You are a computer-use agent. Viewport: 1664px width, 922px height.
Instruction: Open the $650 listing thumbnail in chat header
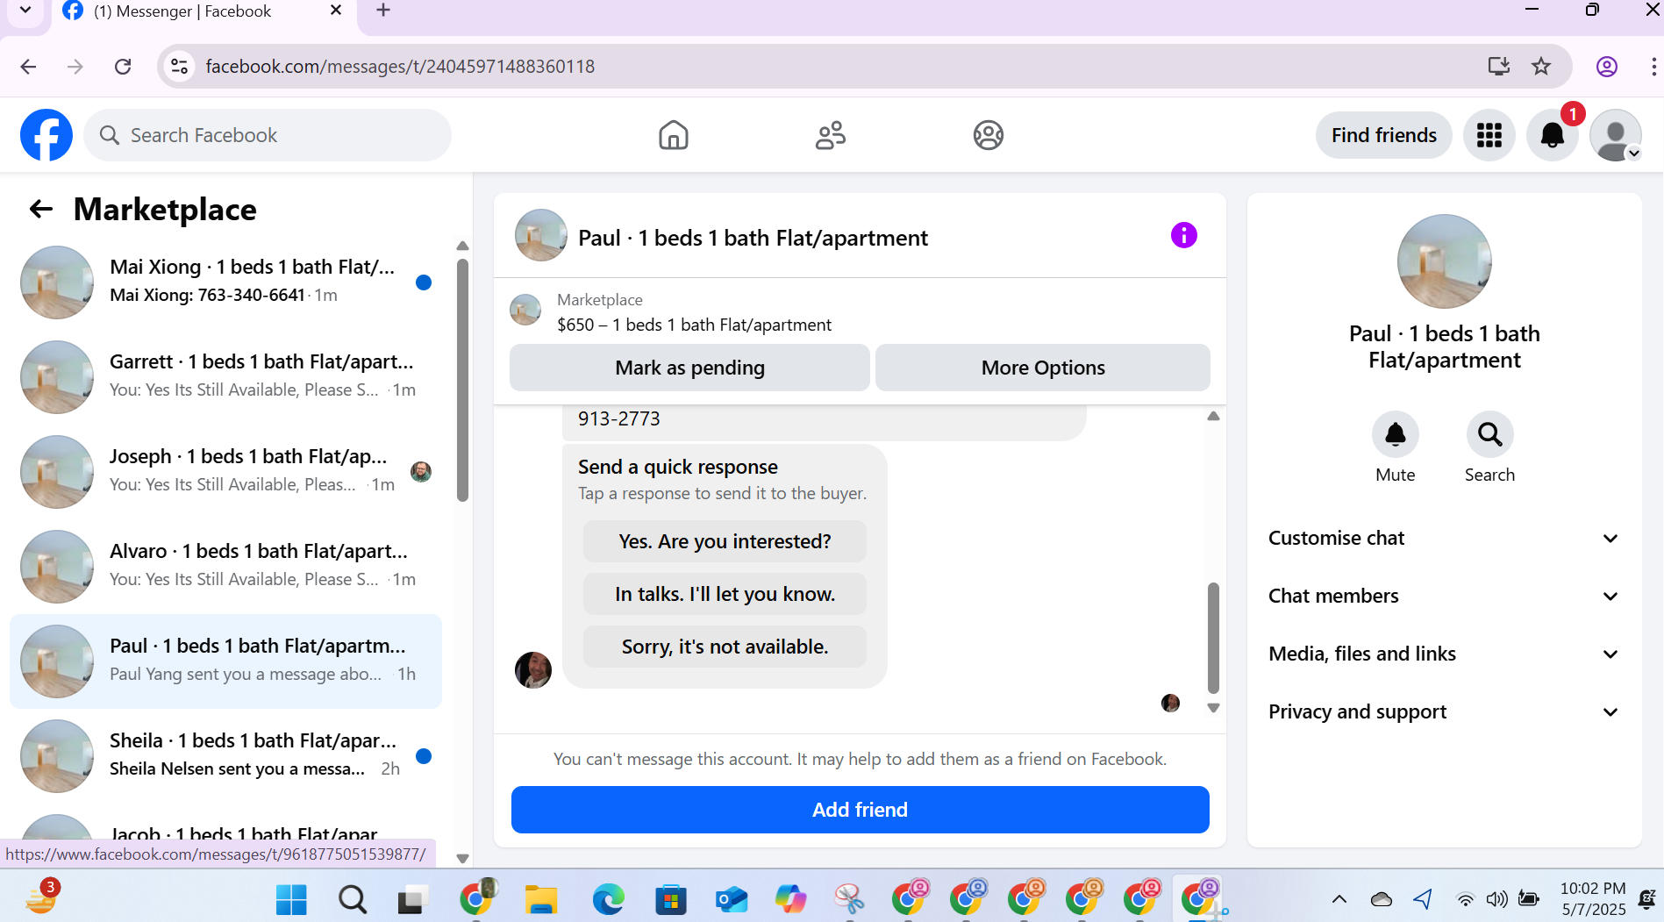coord(525,310)
